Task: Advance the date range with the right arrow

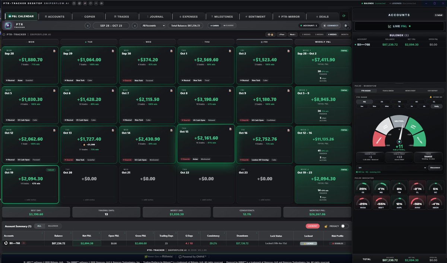Action: coord(134,26)
